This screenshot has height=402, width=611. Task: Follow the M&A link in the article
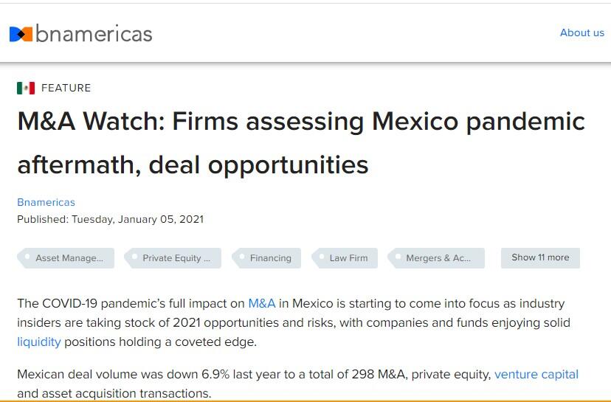[261, 303]
